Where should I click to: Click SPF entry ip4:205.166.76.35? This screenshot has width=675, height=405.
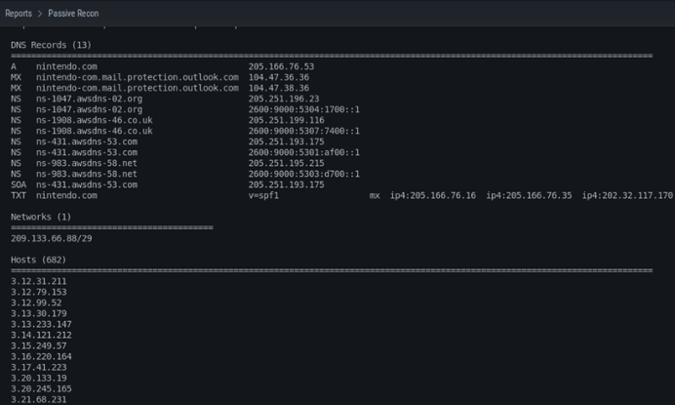coord(529,195)
